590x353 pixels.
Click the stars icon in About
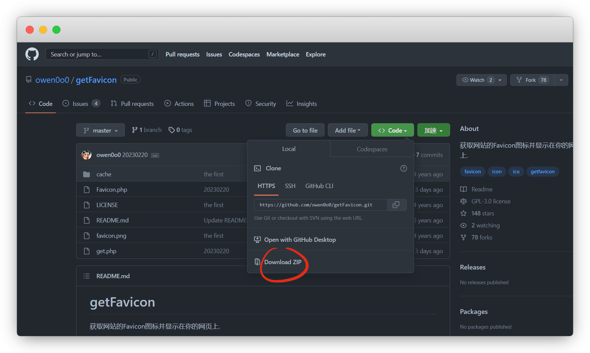click(x=463, y=213)
